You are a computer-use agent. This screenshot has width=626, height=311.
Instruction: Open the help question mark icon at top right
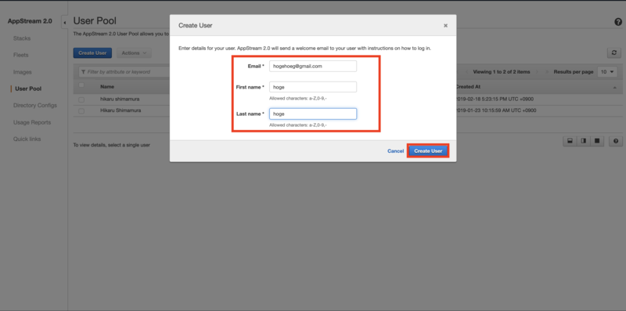tap(618, 22)
